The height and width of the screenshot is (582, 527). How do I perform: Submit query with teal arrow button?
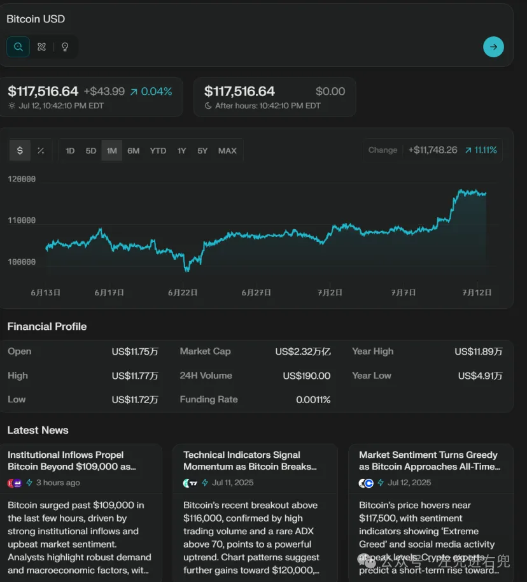(493, 46)
